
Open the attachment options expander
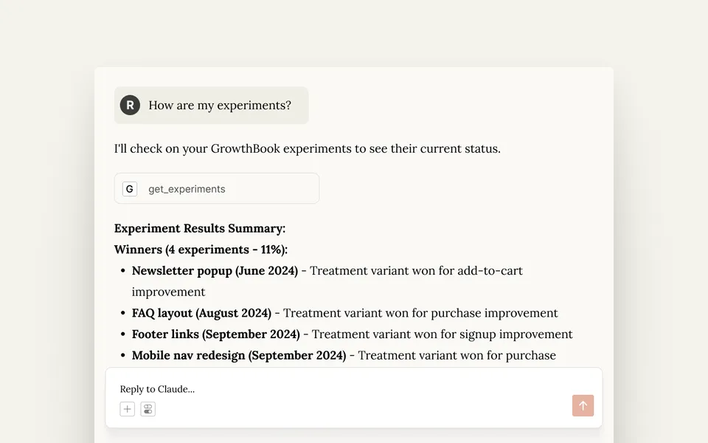click(127, 408)
